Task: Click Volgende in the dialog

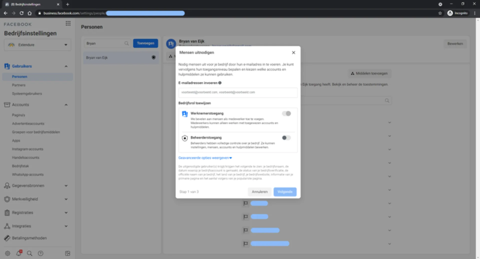Action: 285,192
